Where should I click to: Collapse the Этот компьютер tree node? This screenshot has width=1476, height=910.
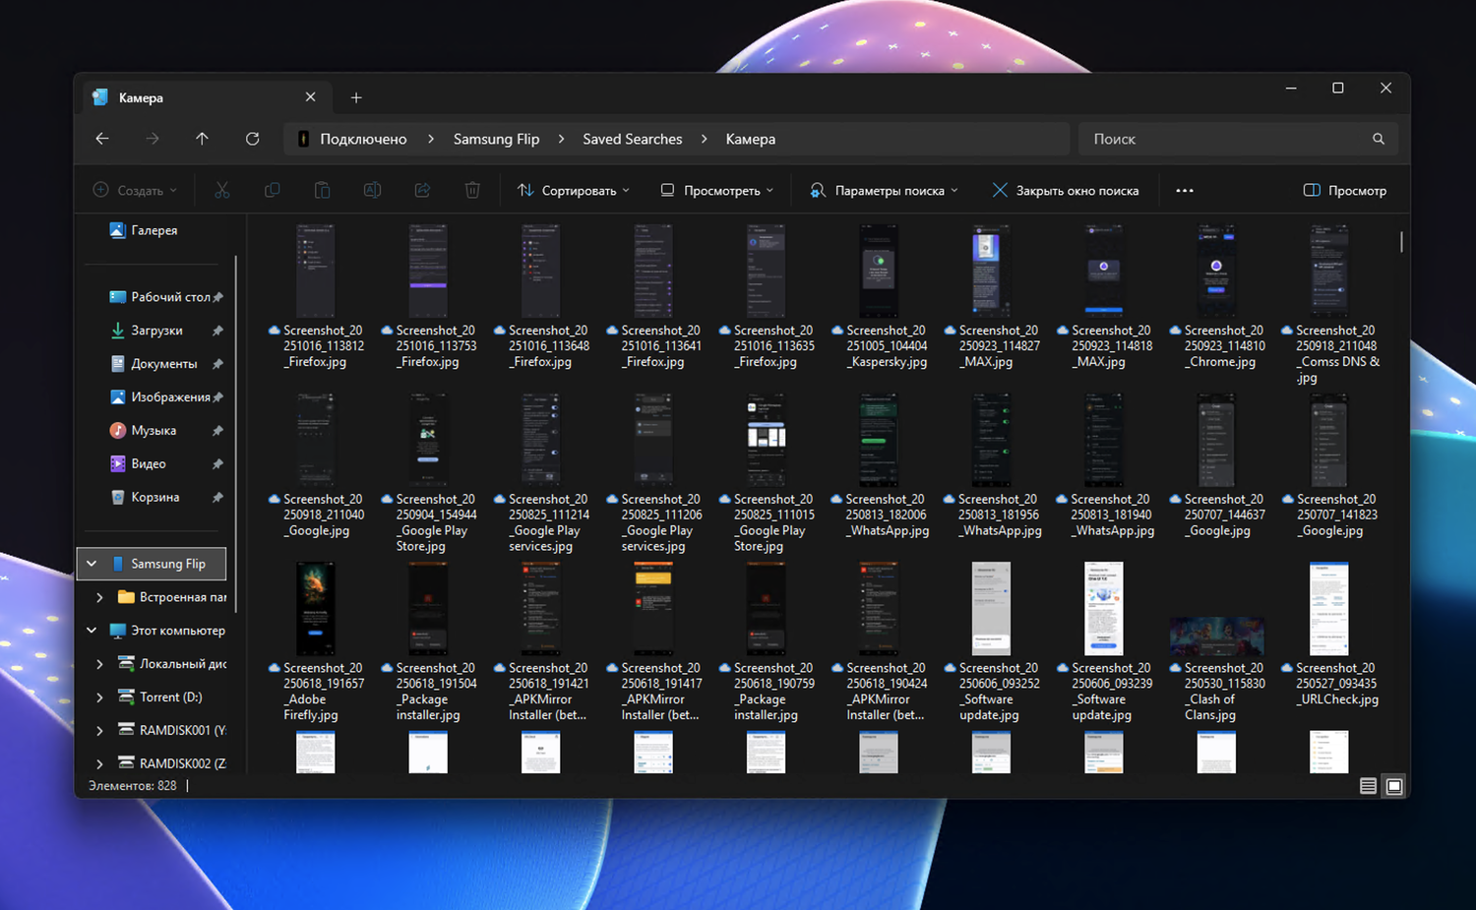[x=92, y=631]
